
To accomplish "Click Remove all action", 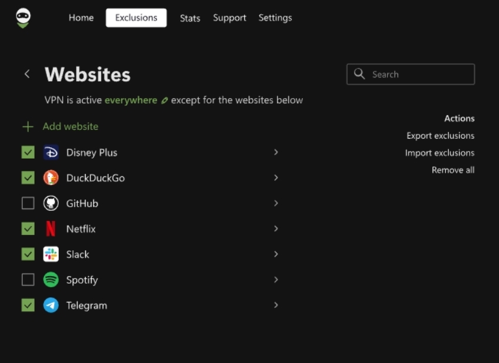I will point(453,170).
